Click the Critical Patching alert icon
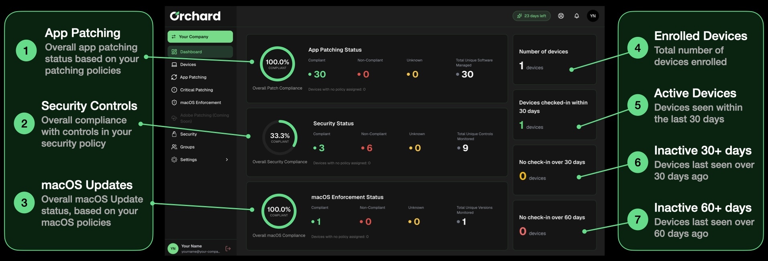This screenshot has height=261, width=768. click(174, 90)
